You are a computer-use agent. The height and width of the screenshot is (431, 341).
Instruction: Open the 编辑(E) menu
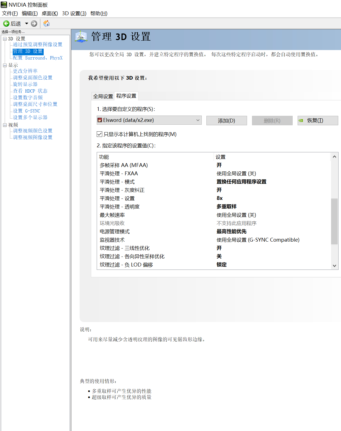pos(30,13)
